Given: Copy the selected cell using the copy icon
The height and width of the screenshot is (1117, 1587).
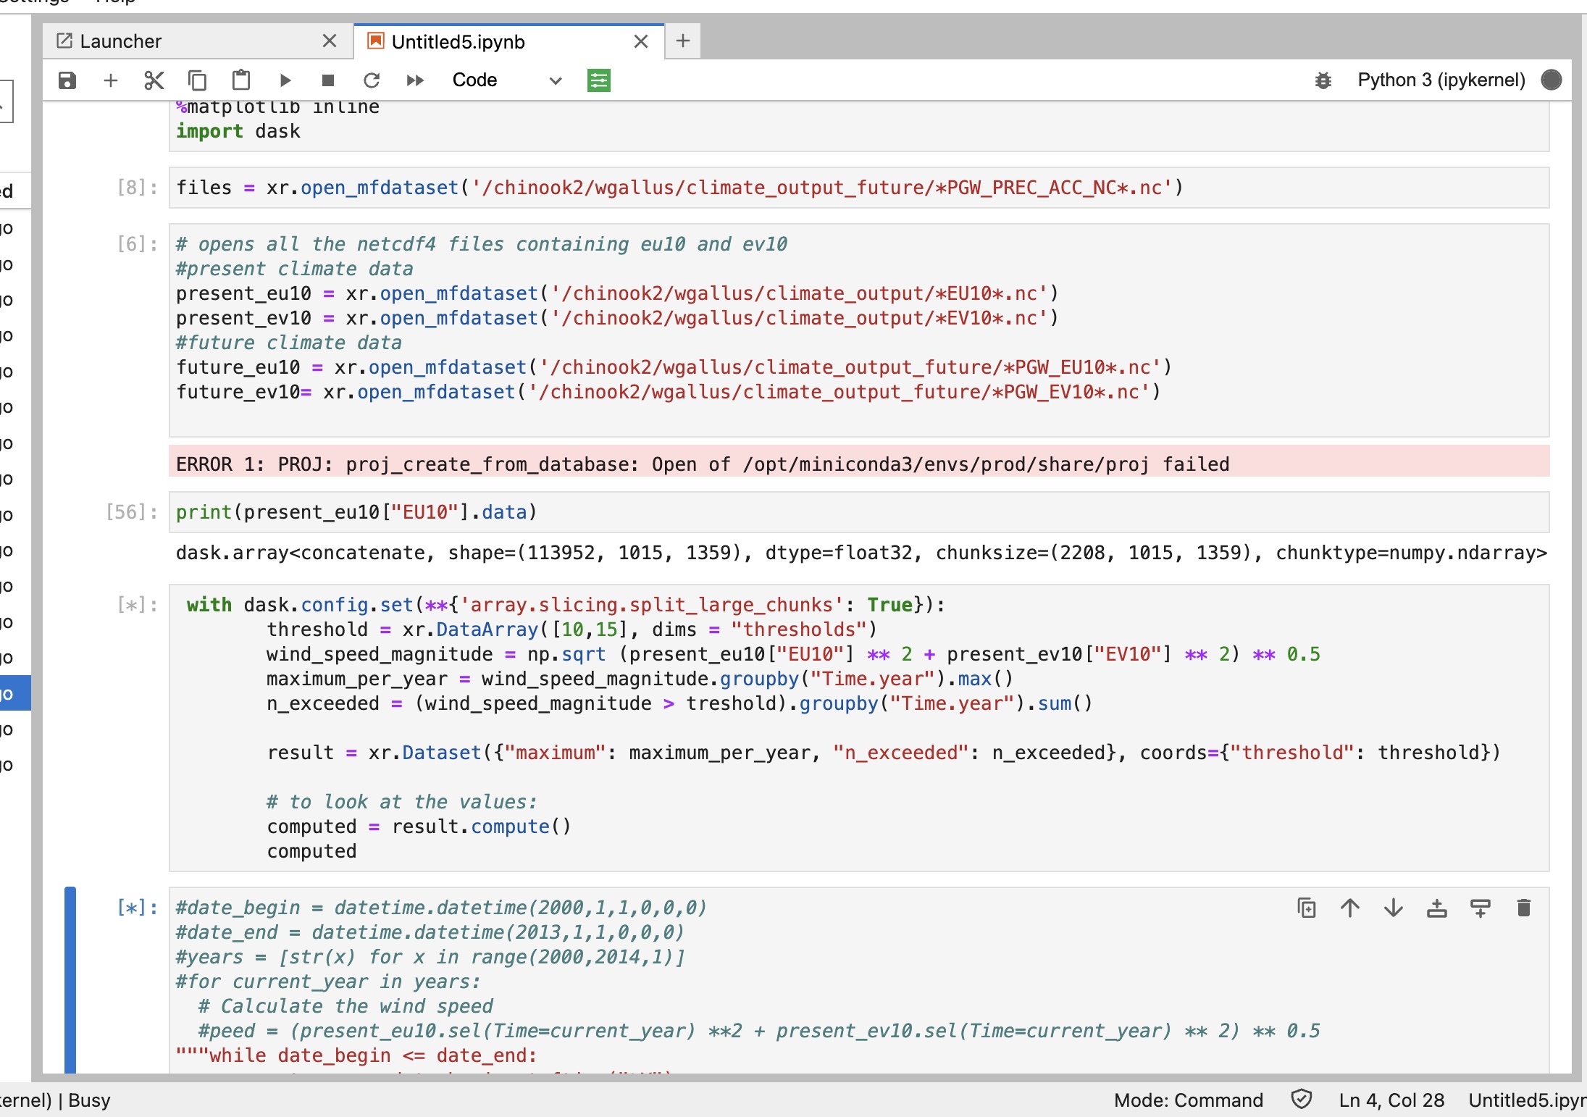Looking at the screenshot, I should pos(197,80).
